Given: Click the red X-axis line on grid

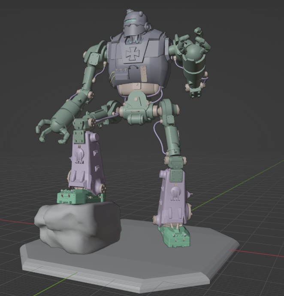Looking at the screenshot, I should (262, 254).
